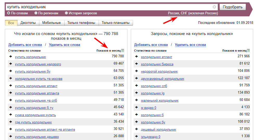
Task: Click plus beside 'недорогой холодильник'
Action: [x=137, y=71]
